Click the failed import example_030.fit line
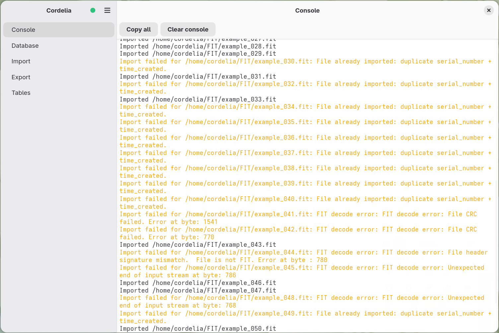This screenshot has height=333, width=499. (306, 65)
